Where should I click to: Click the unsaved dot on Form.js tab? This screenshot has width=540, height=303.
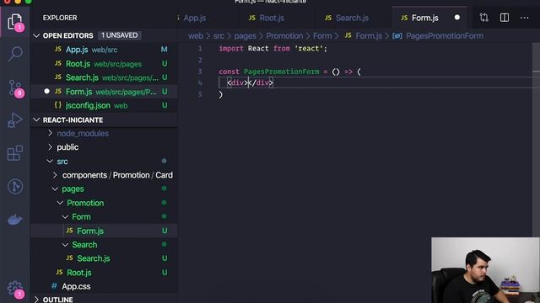tap(457, 18)
